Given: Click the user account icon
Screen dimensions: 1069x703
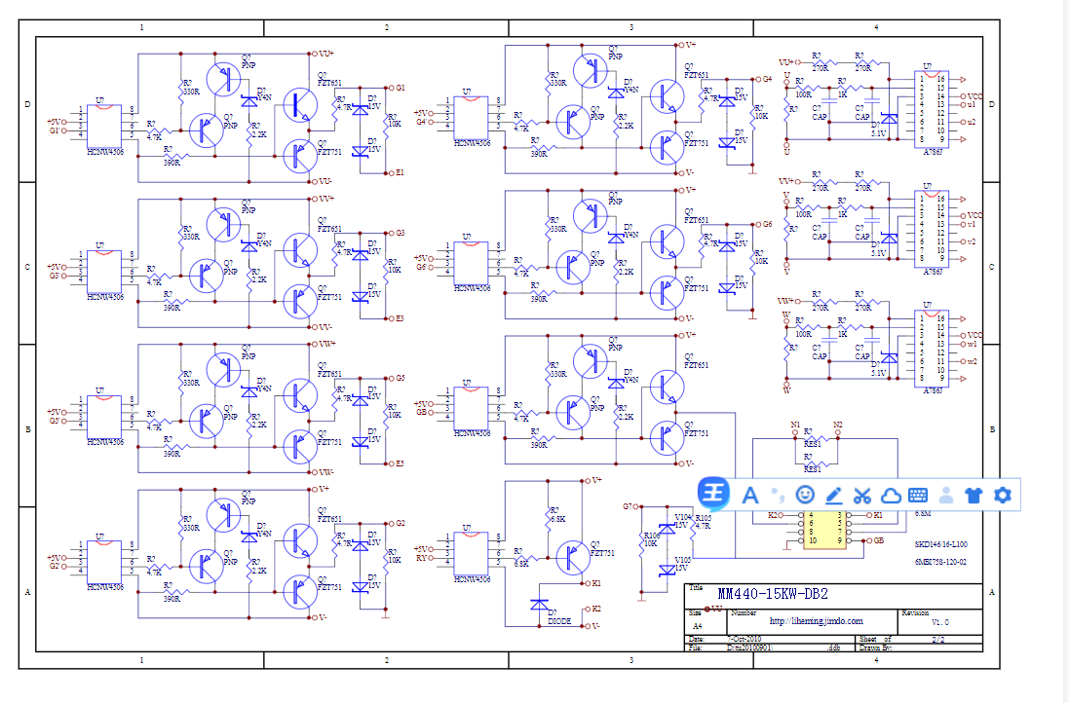Looking at the screenshot, I should pos(945,495).
